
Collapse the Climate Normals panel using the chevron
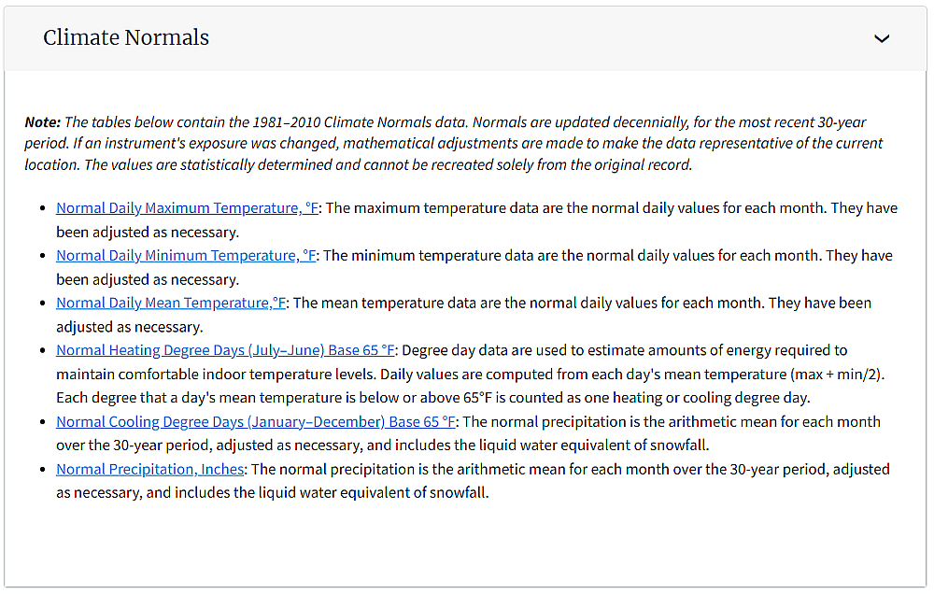tap(881, 38)
